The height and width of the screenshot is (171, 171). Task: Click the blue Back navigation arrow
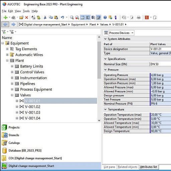pos(5,24)
